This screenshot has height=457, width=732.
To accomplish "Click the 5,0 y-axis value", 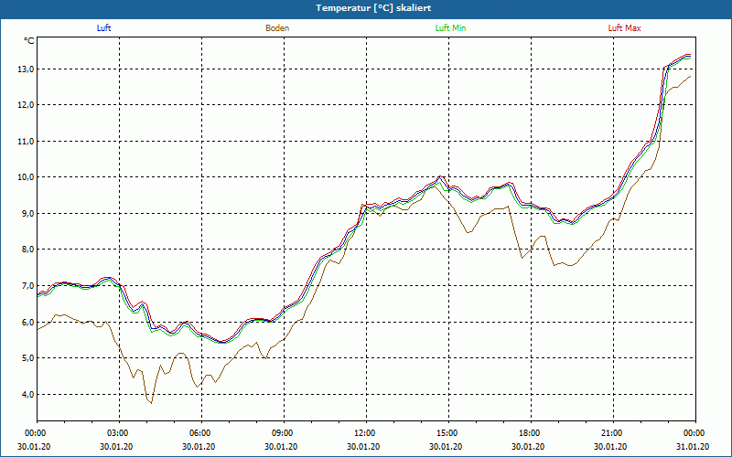I will (27, 358).
